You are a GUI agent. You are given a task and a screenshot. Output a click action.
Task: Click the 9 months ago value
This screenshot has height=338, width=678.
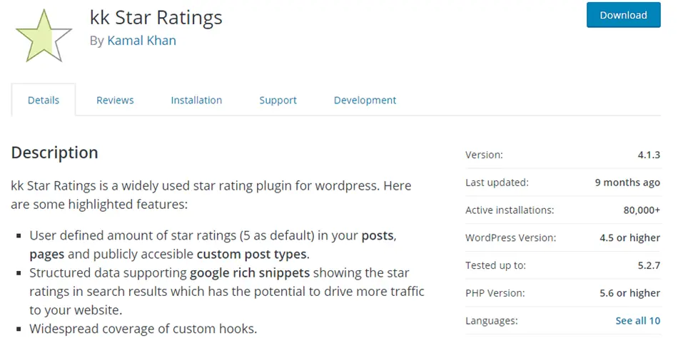[627, 183]
